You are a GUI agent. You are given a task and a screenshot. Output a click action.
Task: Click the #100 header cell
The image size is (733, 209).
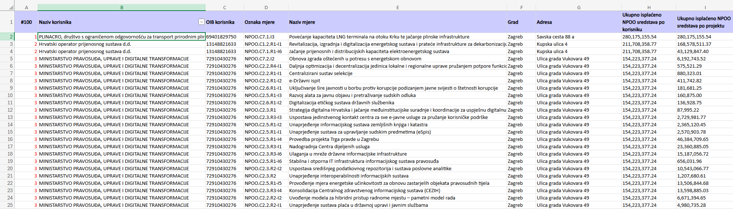click(x=26, y=22)
